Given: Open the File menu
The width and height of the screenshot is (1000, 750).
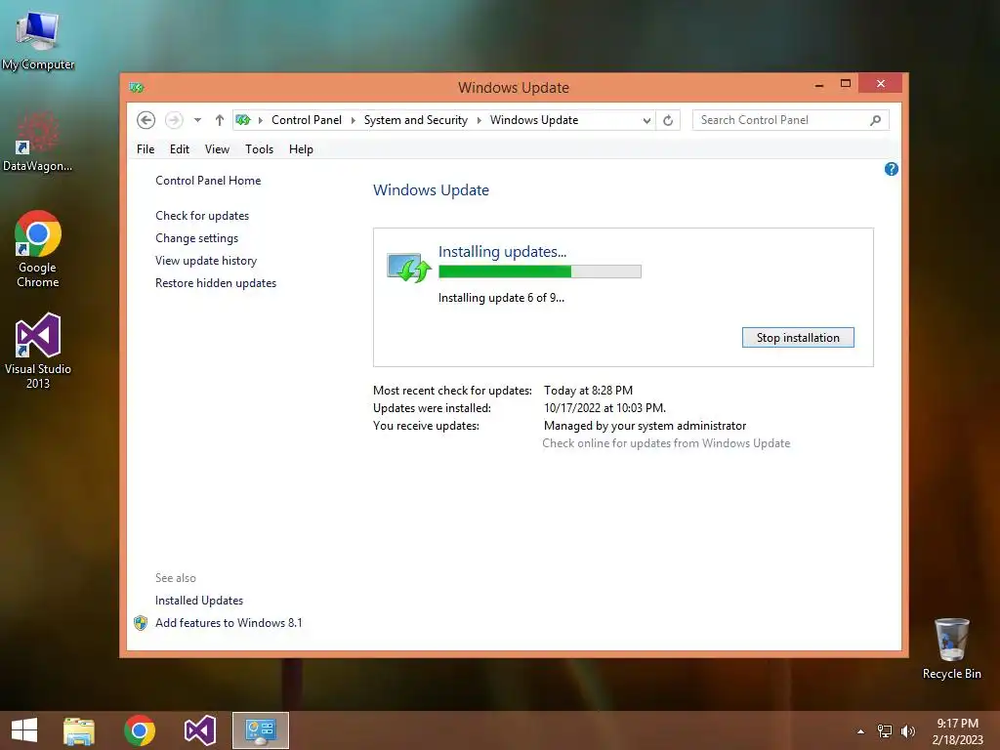Looking at the screenshot, I should point(146,149).
